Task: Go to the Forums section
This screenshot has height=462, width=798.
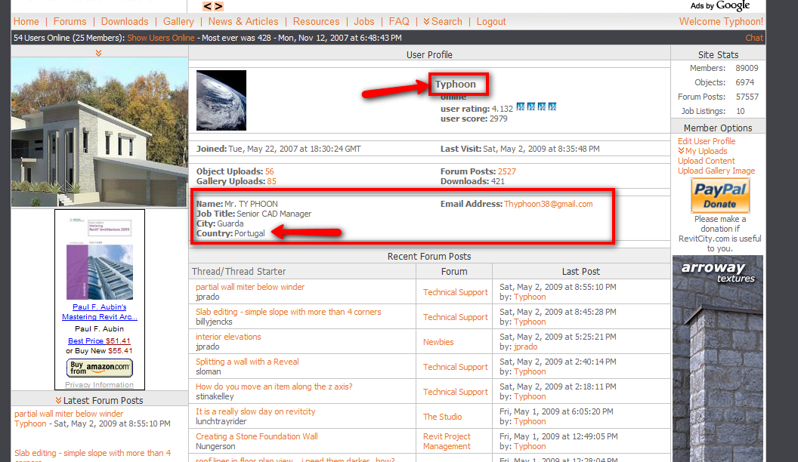Action: coord(70,21)
